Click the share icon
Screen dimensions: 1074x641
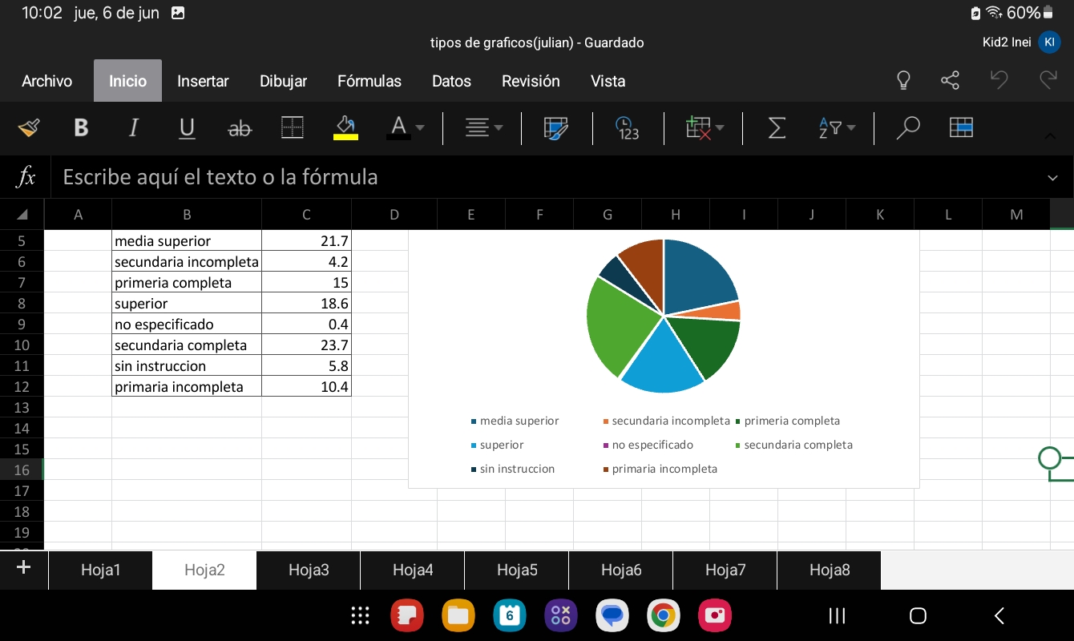coord(950,80)
